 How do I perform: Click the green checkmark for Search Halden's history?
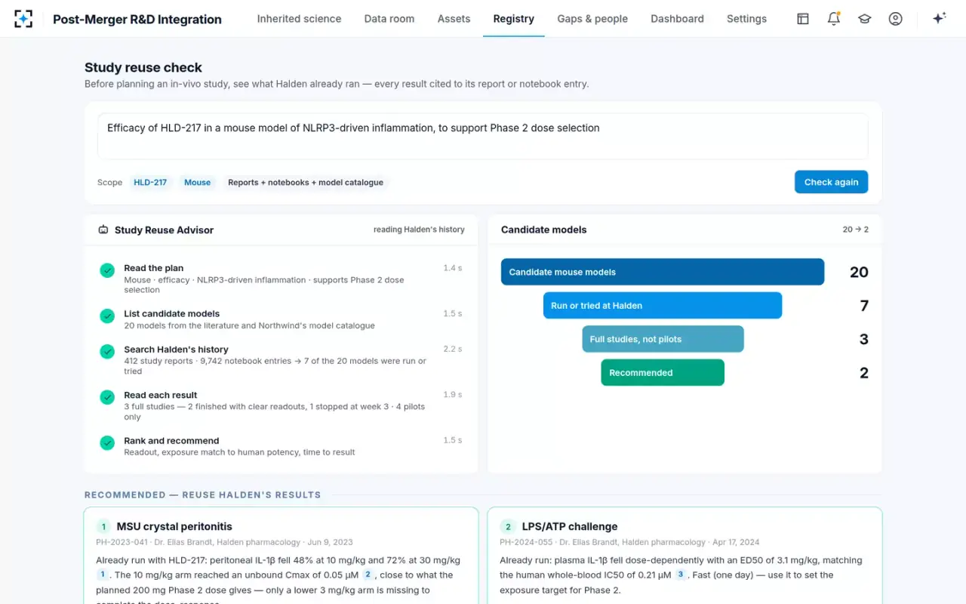point(107,351)
